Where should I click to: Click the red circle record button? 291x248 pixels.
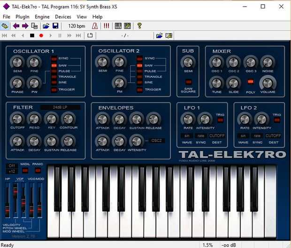click(x=41, y=36)
